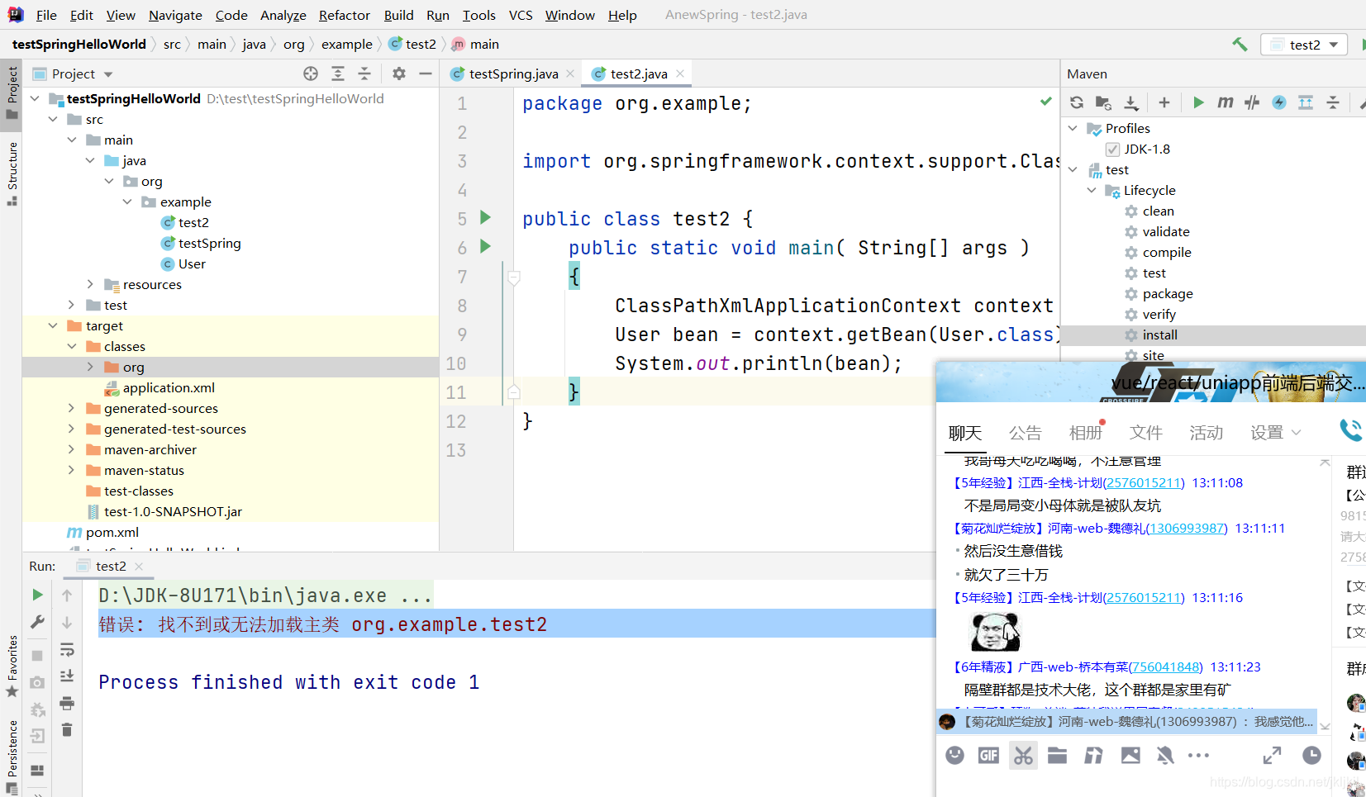Image resolution: width=1366 pixels, height=797 pixels.
Task: Select application.xml in classes folder
Action: [169, 387]
